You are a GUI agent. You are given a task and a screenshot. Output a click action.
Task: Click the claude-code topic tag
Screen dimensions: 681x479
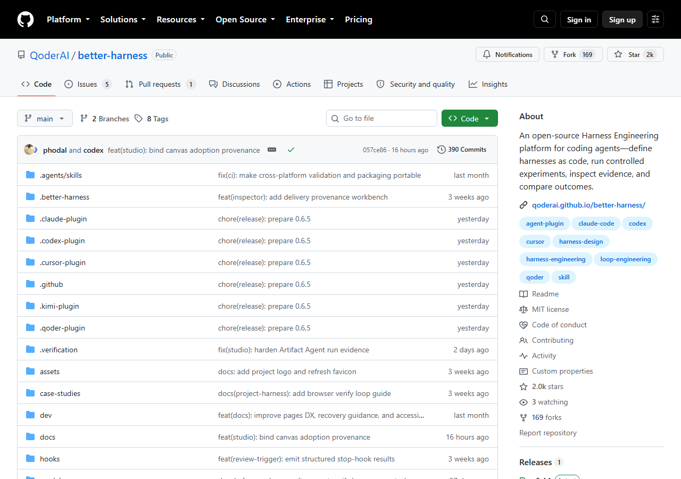[596, 224]
